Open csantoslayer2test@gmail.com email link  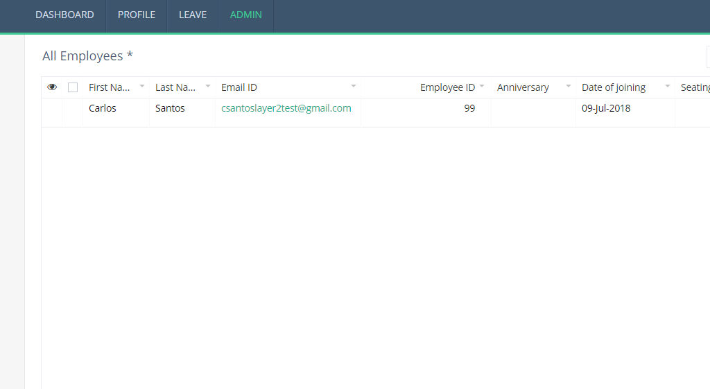tap(286, 108)
